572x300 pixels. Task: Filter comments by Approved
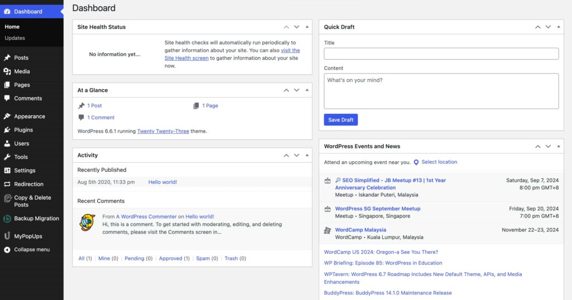coord(170,259)
